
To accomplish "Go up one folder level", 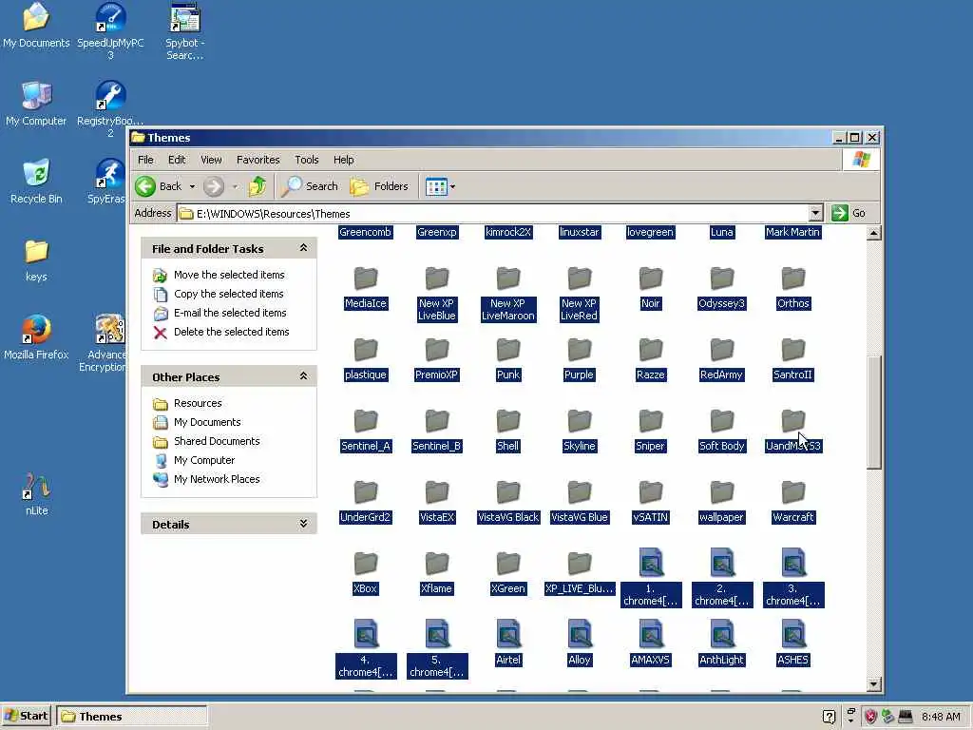I will click(257, 186).
